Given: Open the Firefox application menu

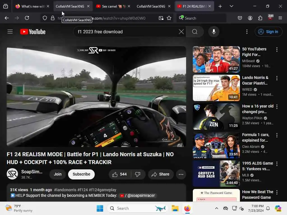Looking at the screenshot, I should click(280, 18).
